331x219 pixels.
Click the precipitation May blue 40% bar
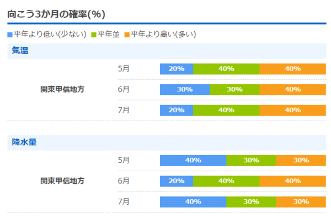193,161
